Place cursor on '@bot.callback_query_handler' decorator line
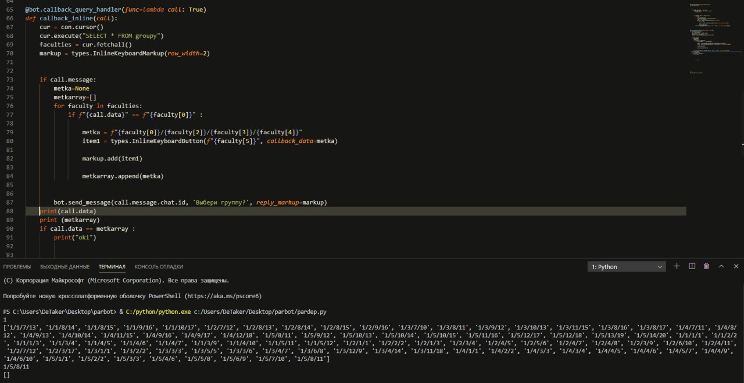This screenshot has width=744, height=383. click(115, 10)
